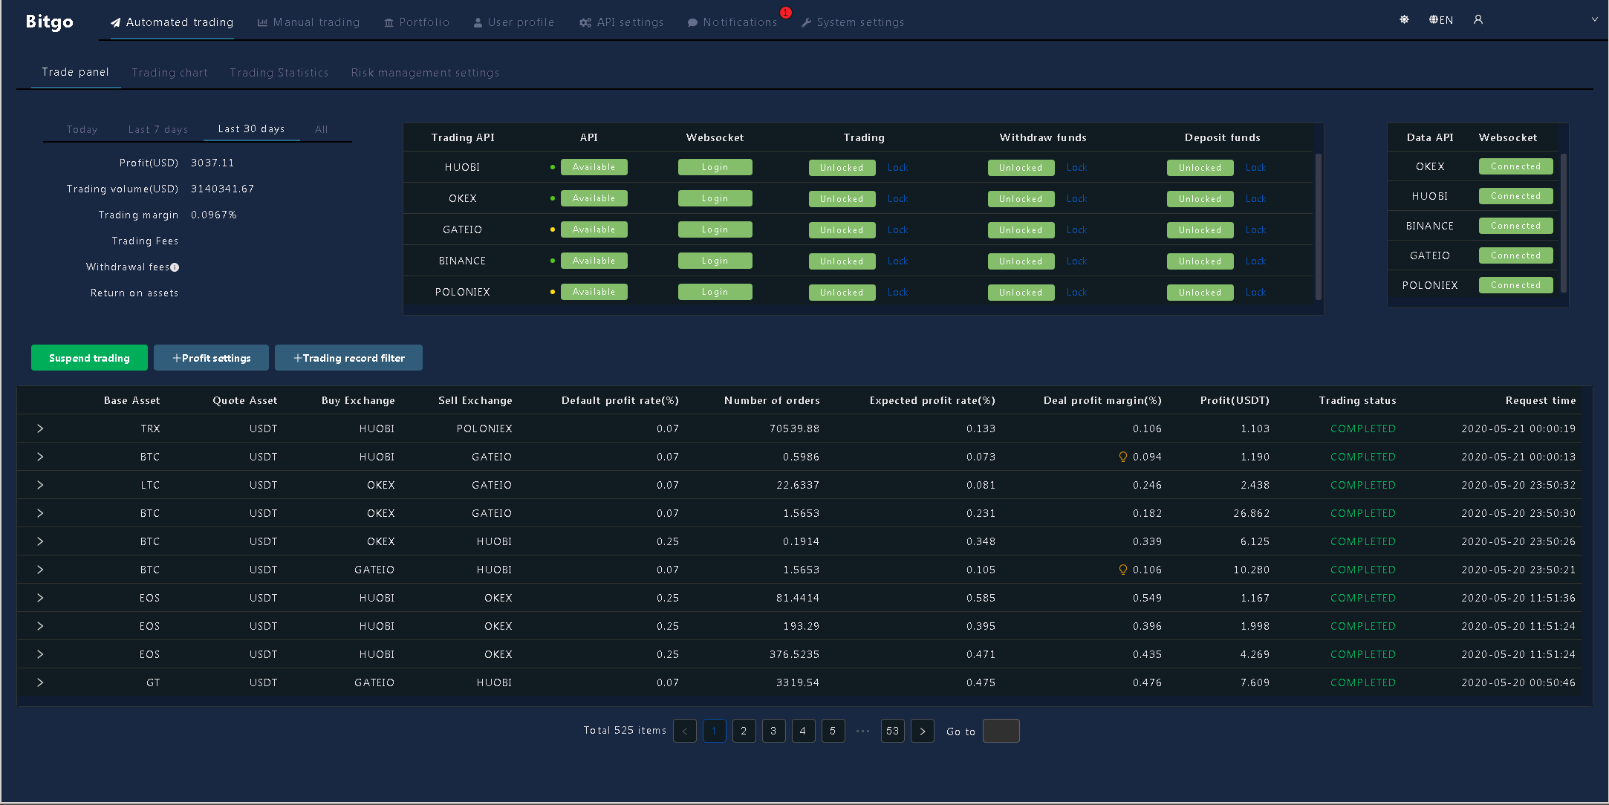Open System settings menu
1609x805 pixels.
pyautogui.click(x=853, y=22)
